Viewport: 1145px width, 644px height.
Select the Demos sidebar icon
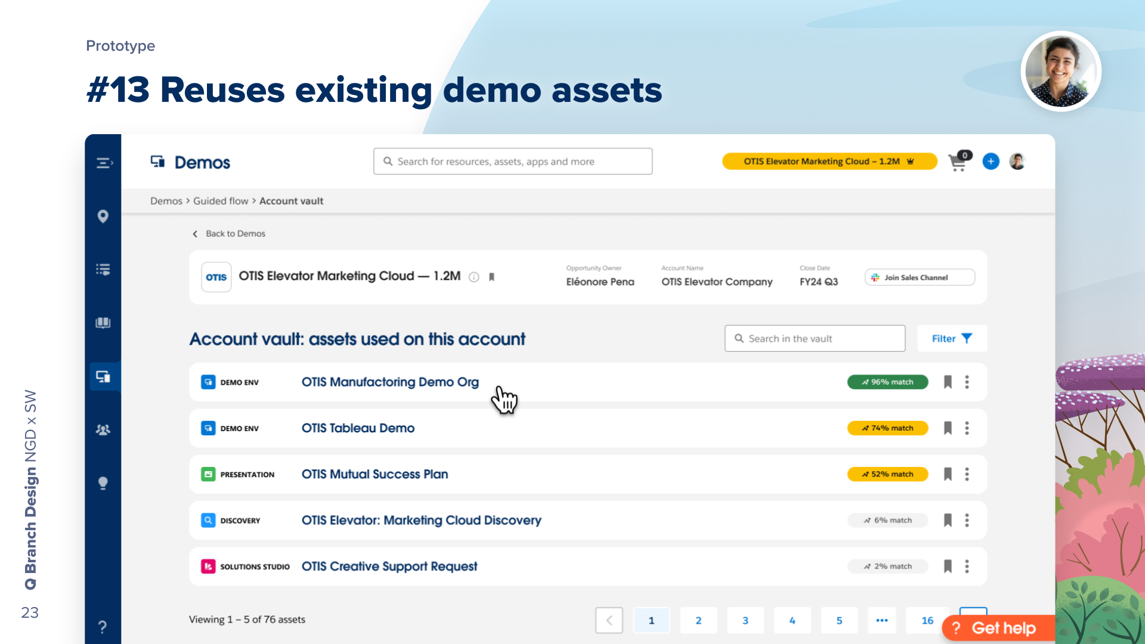[103, 376]
